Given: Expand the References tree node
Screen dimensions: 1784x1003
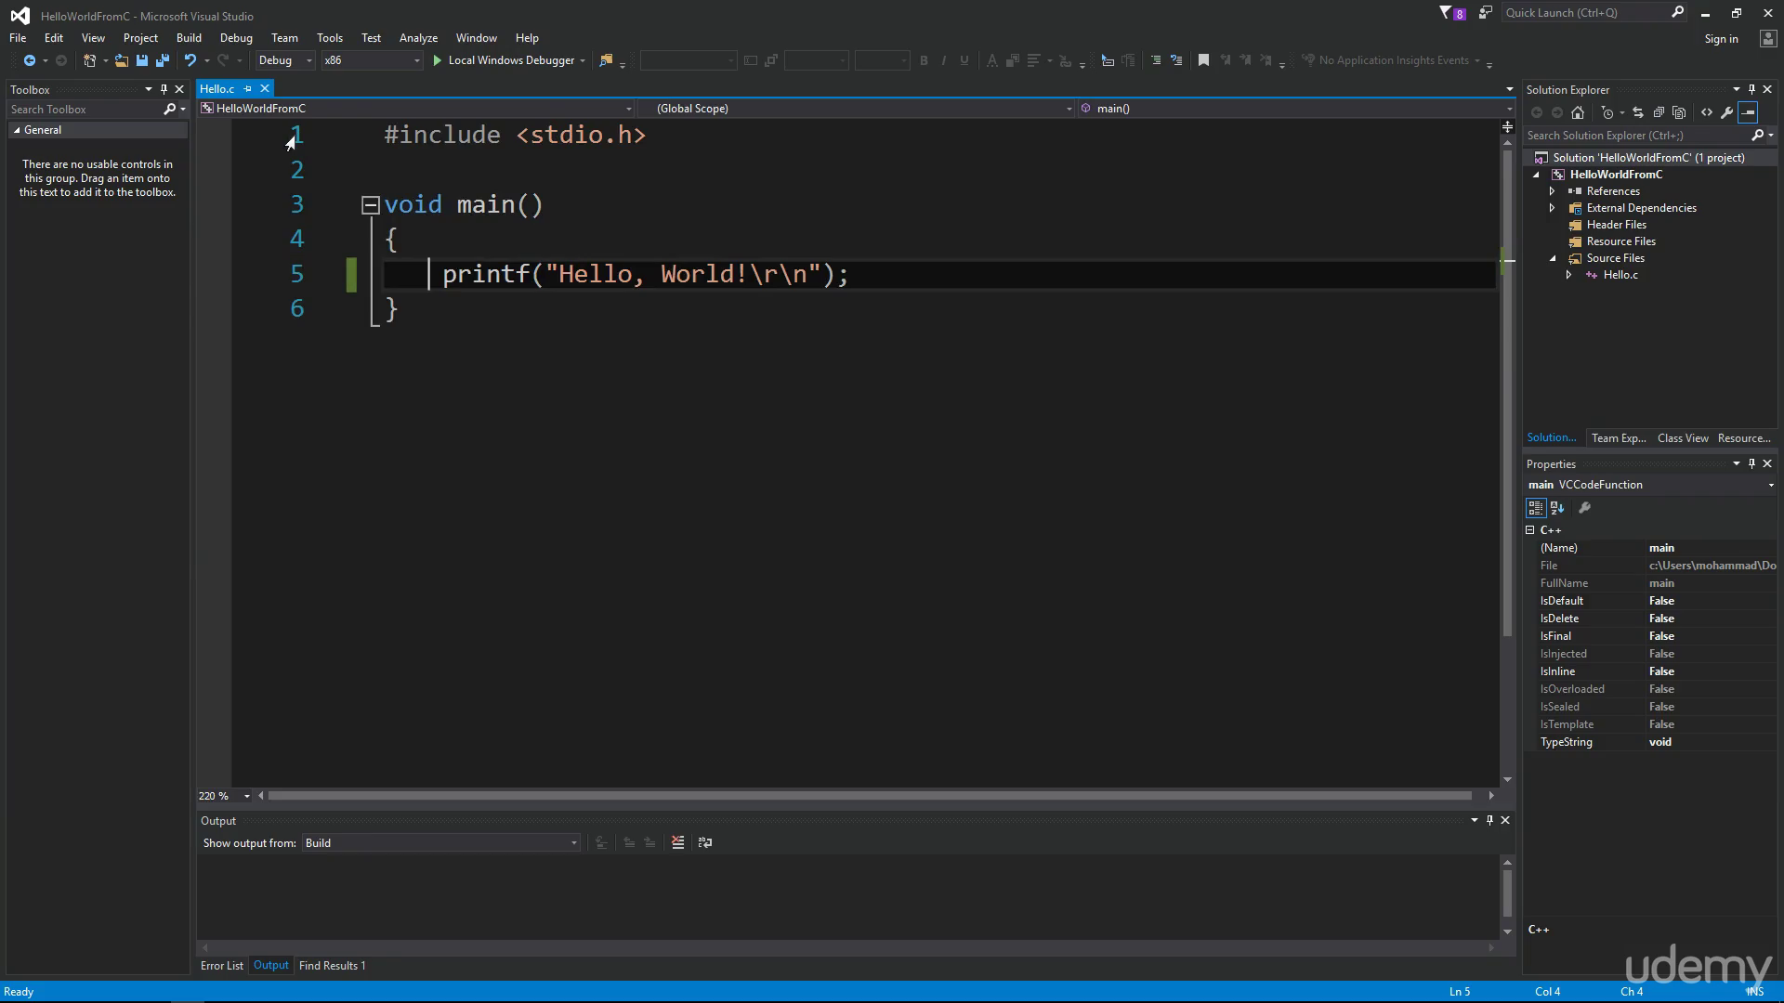Looking at the screenshot, I should pyautogui.click(x=1552, y=191).
